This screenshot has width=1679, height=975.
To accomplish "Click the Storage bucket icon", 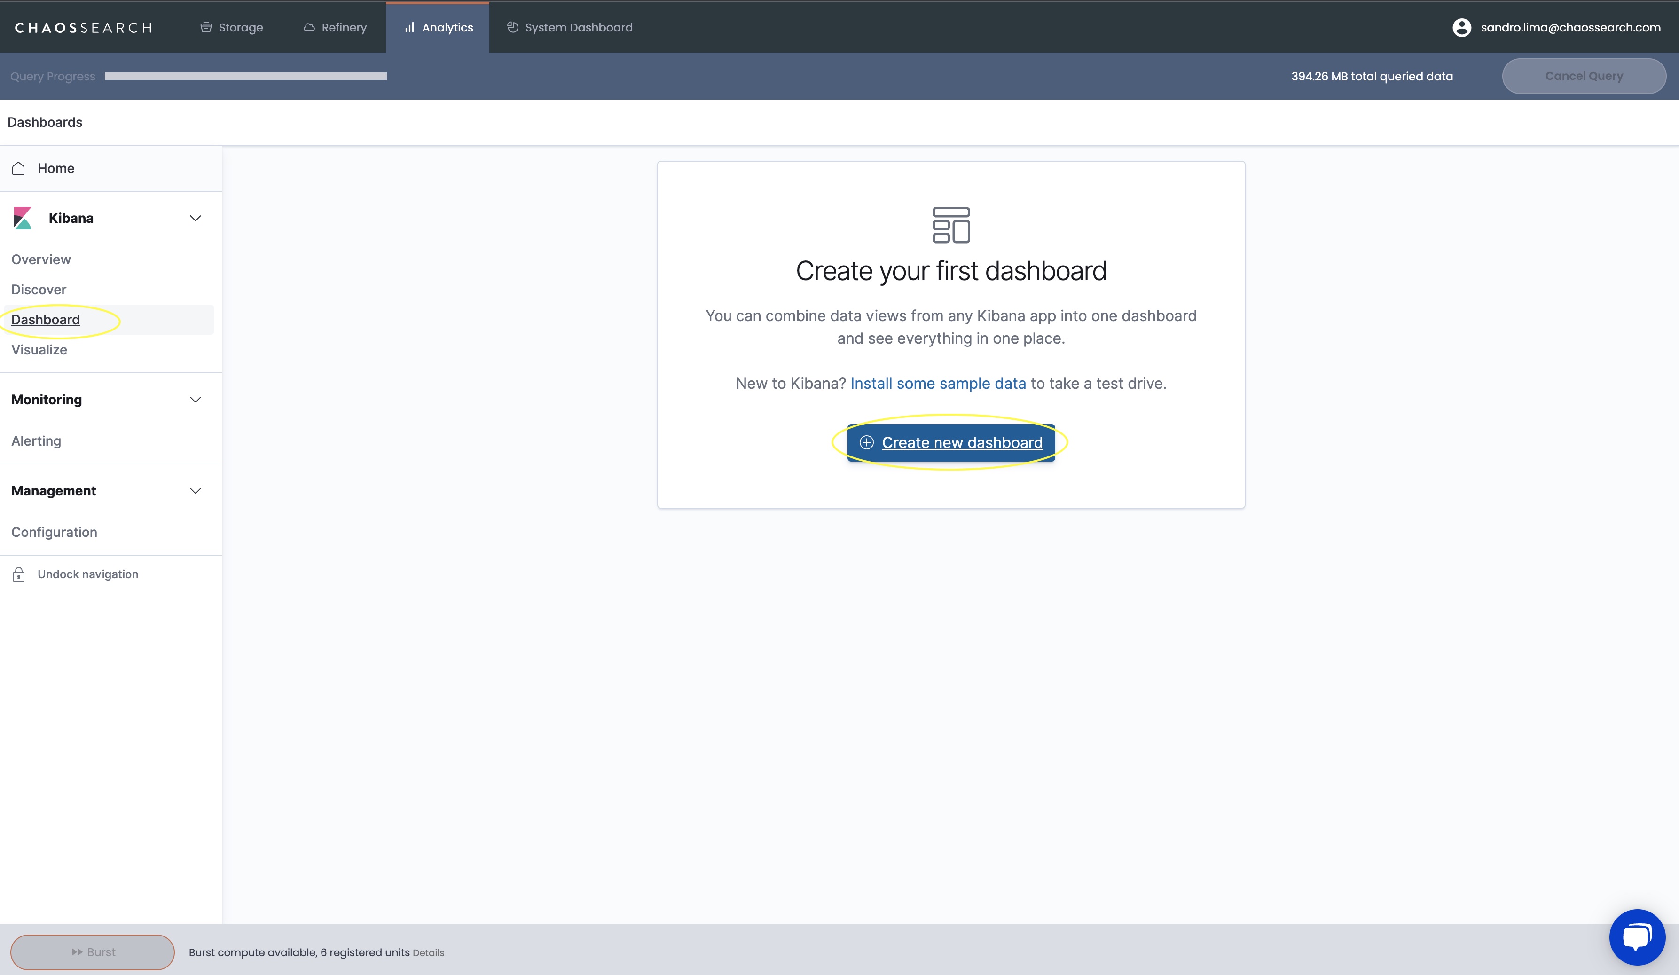I will [x=206, y=27].
